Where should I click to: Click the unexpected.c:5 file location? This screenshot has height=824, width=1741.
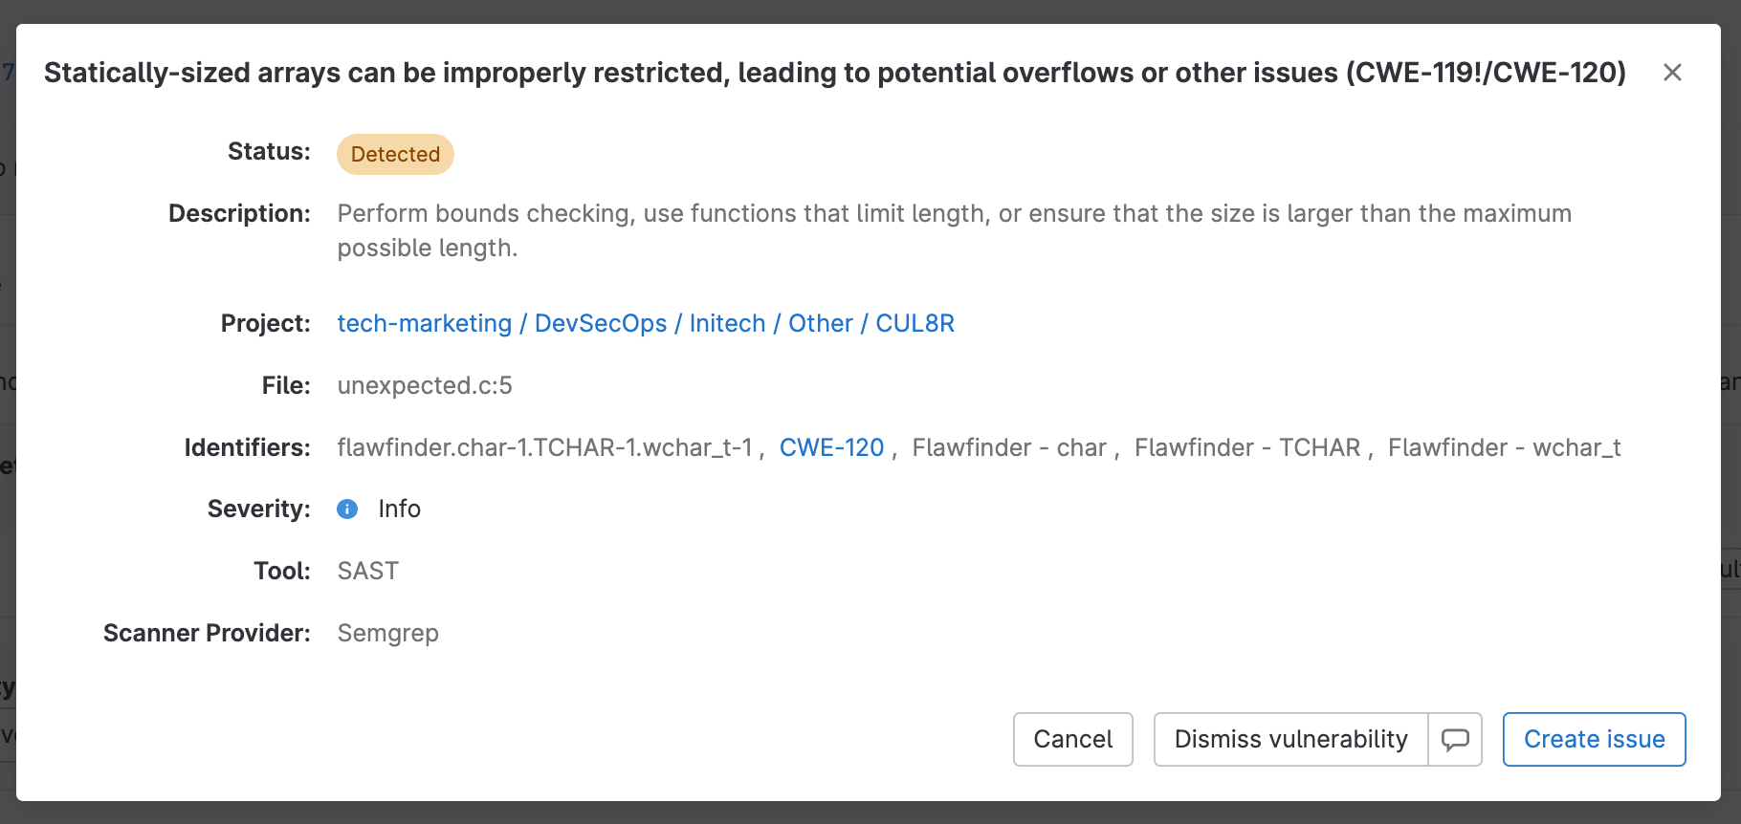click(425, 385)
